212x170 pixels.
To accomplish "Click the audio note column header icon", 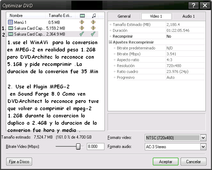I will coord(94,16).
